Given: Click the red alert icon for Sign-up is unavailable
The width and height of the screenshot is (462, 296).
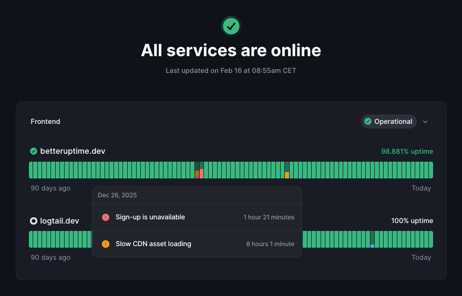Looking at the screenshot, I should (106, 217).
